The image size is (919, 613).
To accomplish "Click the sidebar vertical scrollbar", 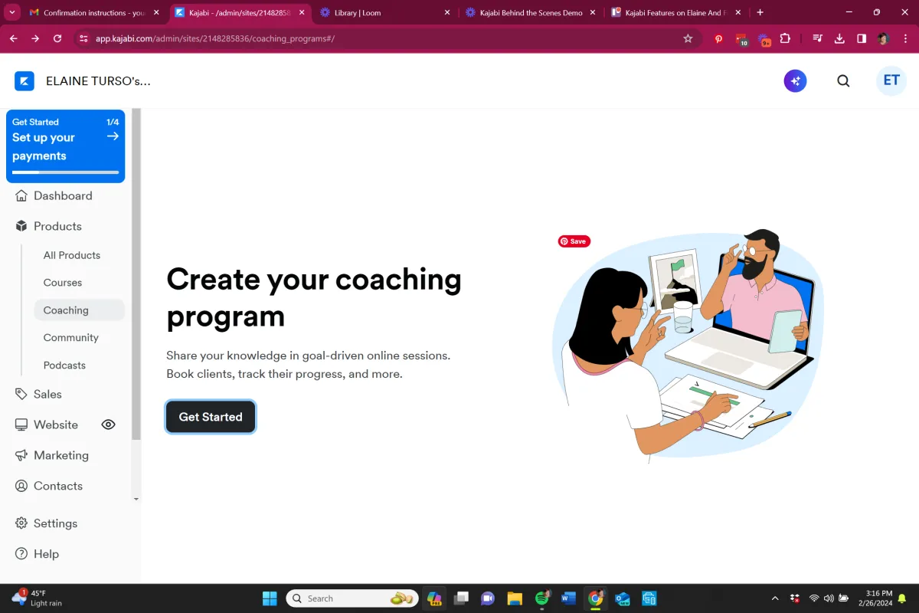I will pyautogui.click(x=136, y=274).
